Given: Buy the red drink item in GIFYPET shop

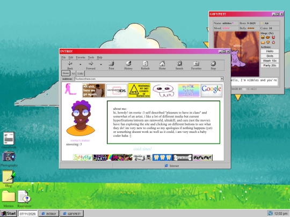Looking at the screenshot, I should (273, 38).
